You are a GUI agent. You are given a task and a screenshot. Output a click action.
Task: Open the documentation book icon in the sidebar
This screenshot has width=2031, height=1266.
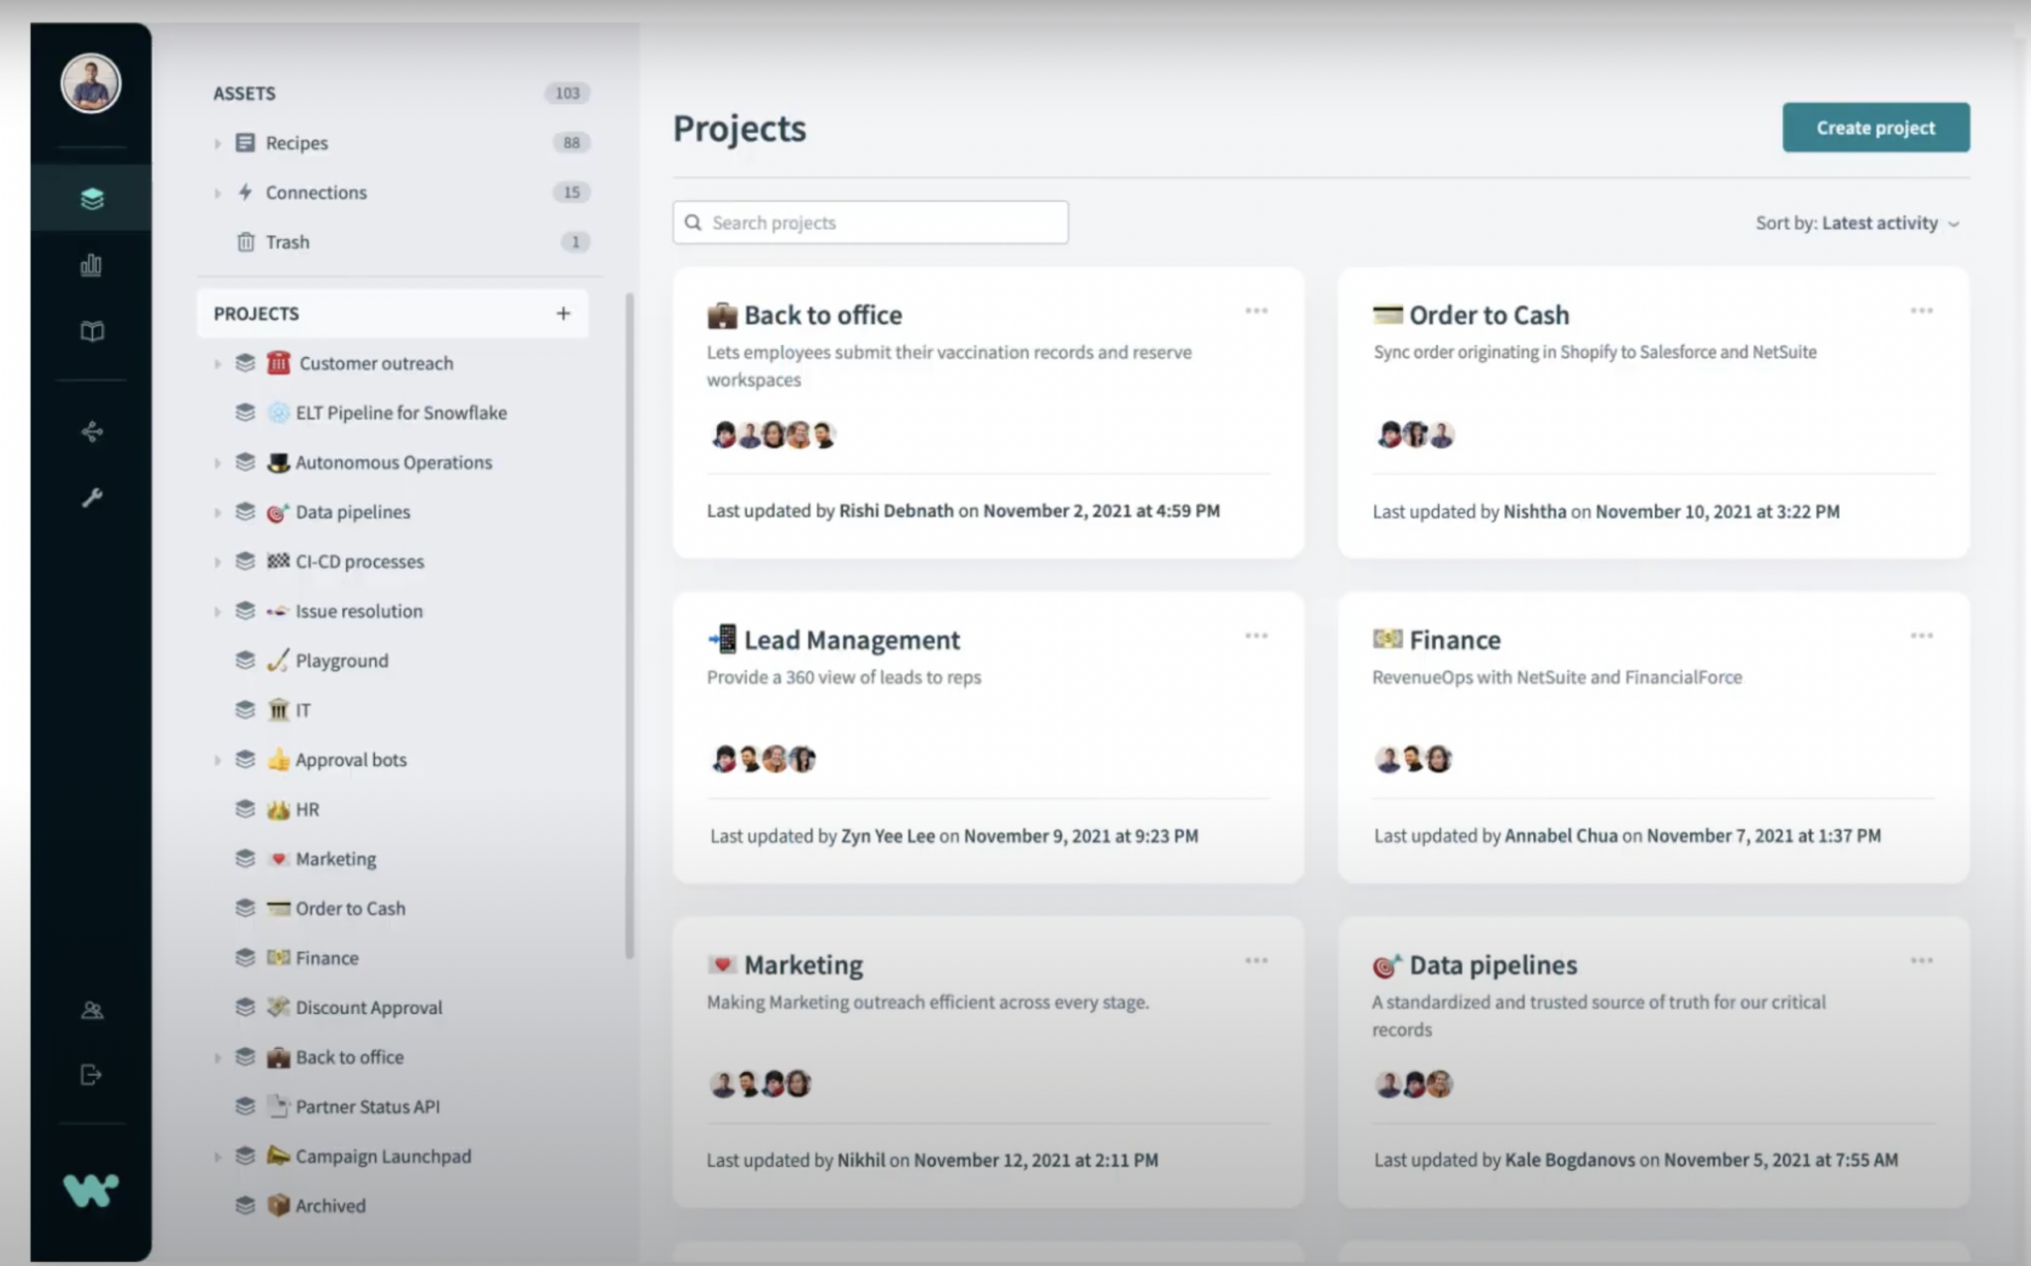(90, 332)
